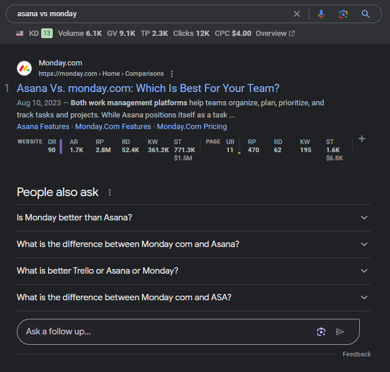Send follow-up with arrow icon
The image size is (390, 372).
pyautogui.click(x=340, y=332)
